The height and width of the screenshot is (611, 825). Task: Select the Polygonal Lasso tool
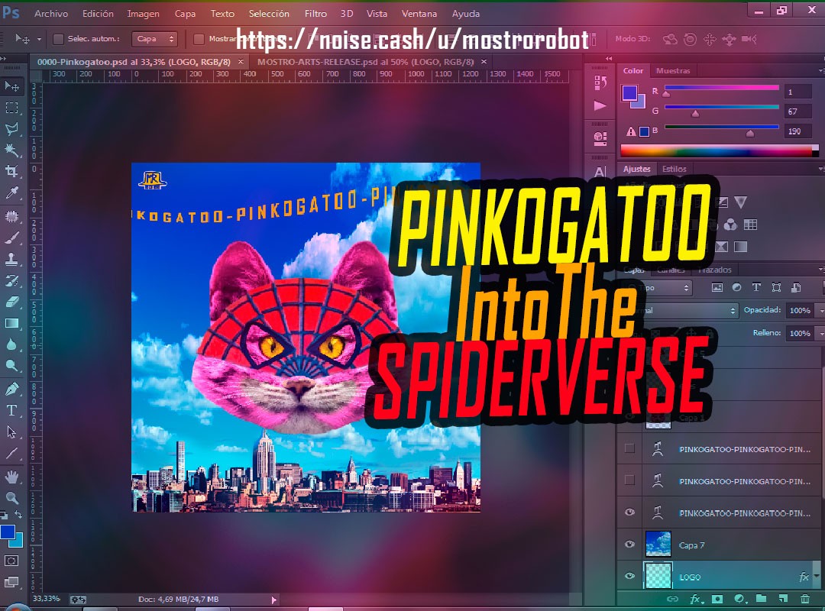tap(11, 129)
